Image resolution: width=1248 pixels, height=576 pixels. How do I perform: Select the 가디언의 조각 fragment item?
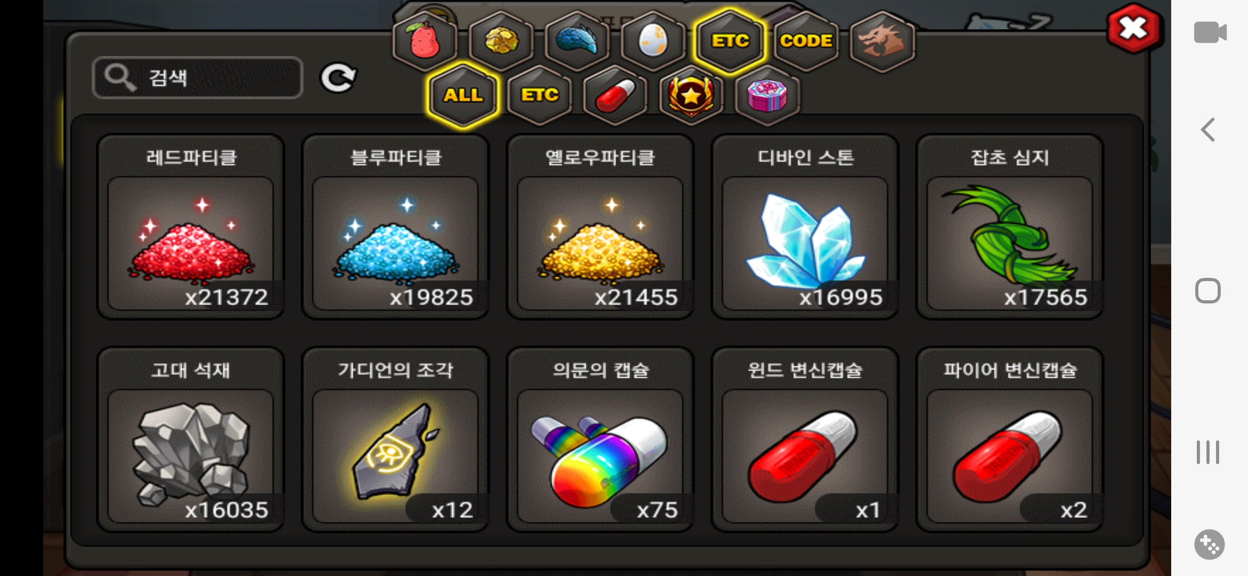[395, 439]
